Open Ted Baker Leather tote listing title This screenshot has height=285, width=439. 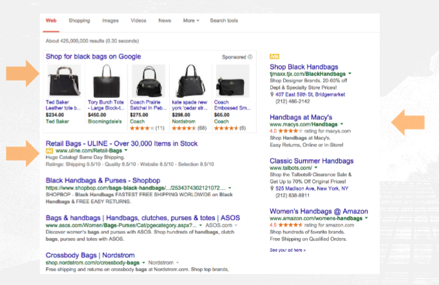tap(64, 105)
